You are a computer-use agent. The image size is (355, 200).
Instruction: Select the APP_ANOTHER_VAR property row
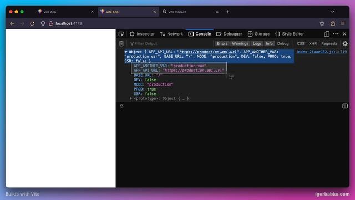click(x=170, y=66)
